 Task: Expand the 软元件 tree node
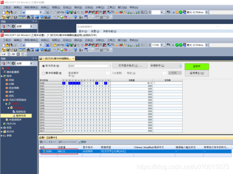(x=2, y=132)
